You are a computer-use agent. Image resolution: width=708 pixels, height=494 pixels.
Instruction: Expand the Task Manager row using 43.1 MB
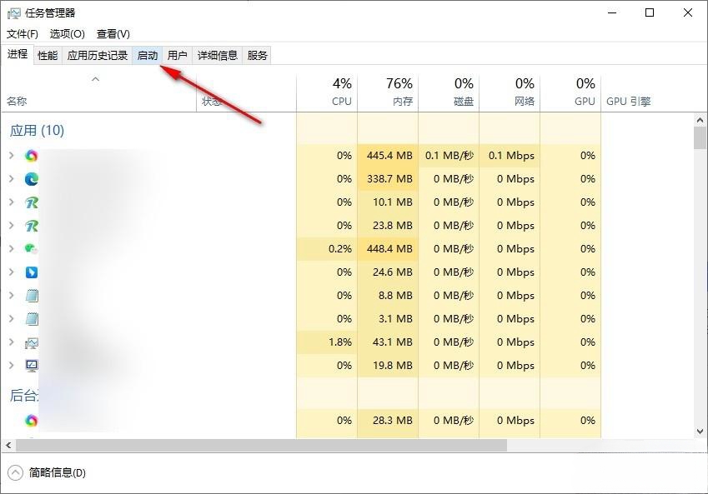coord(12,342)
